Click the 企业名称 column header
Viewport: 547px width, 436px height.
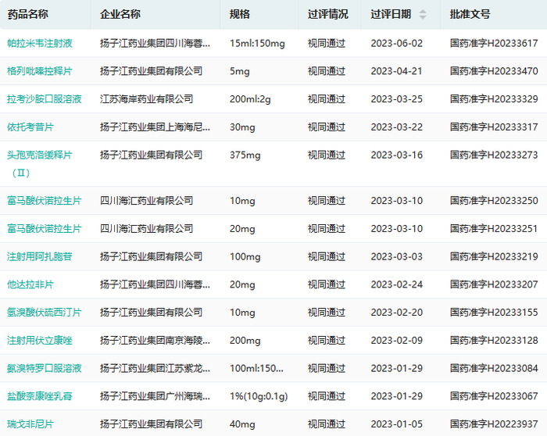(120, 14)
